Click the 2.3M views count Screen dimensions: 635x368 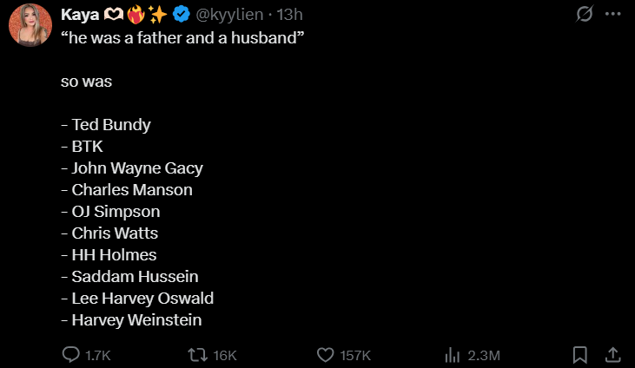point(484,356)
